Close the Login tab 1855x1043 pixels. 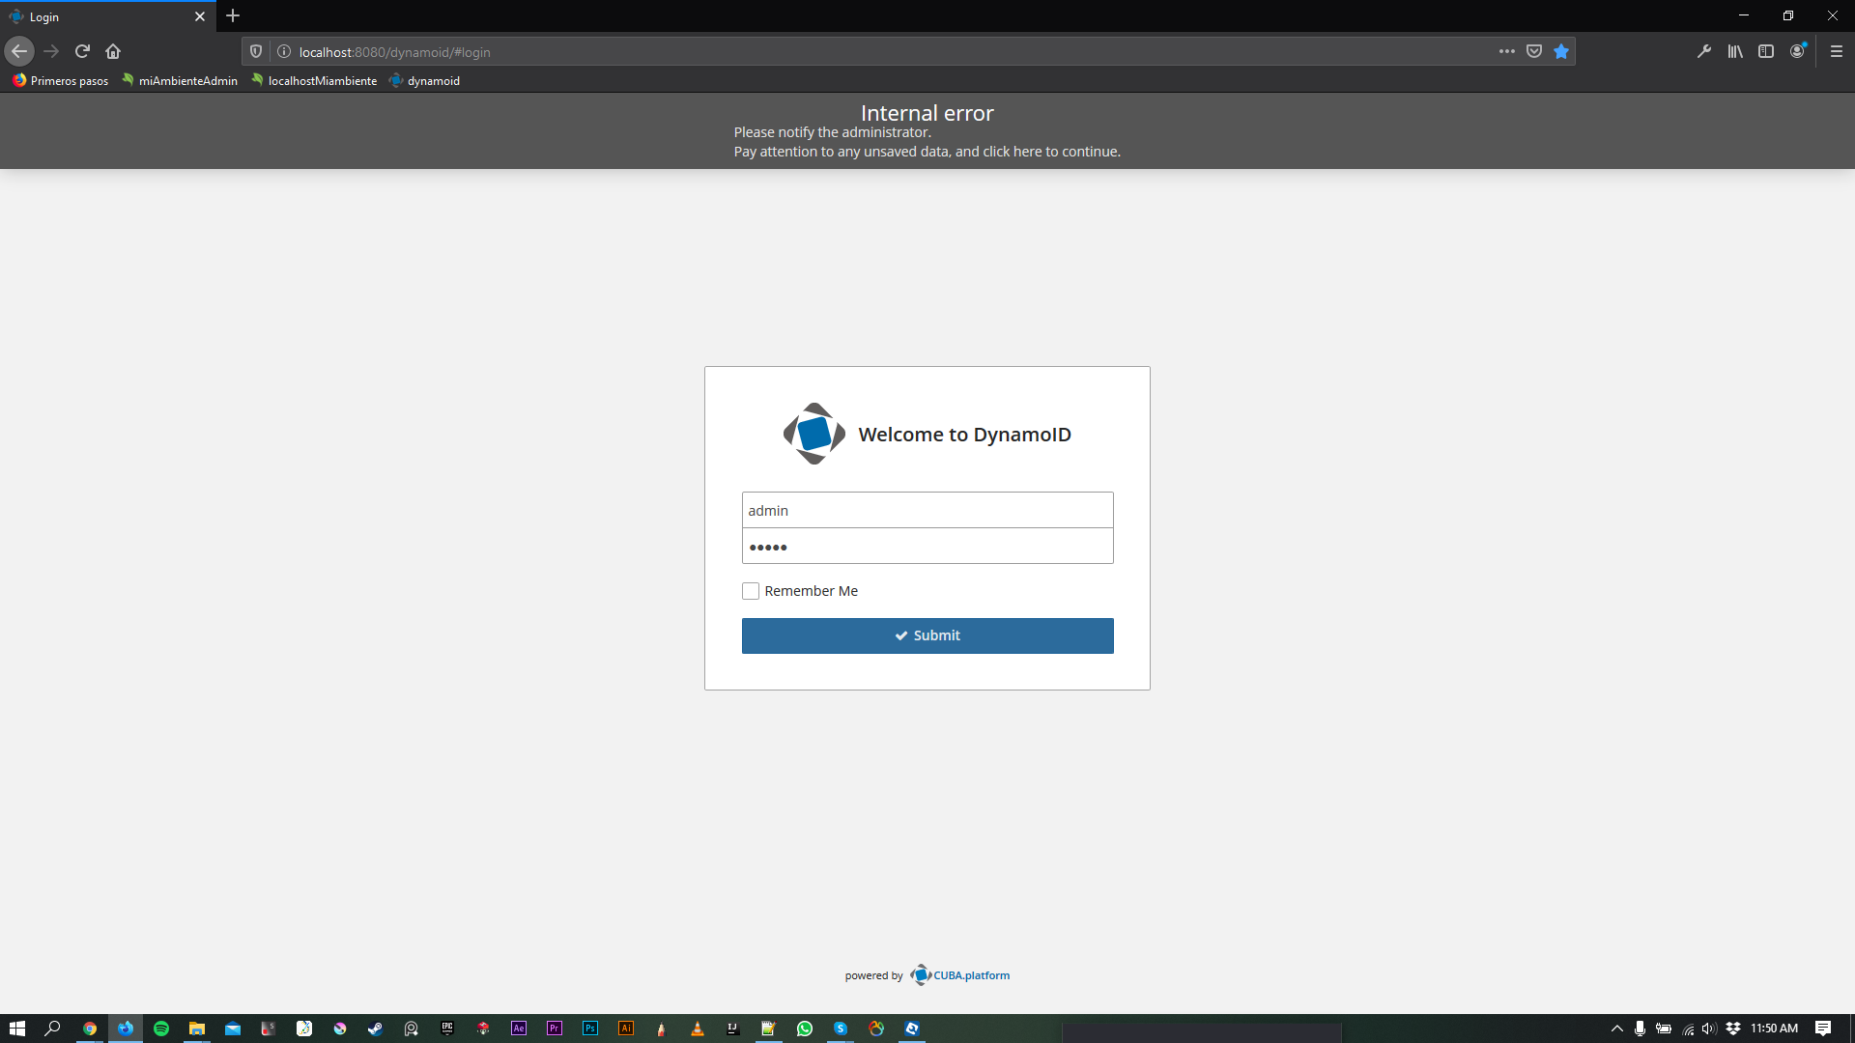[x=200, y=16]
